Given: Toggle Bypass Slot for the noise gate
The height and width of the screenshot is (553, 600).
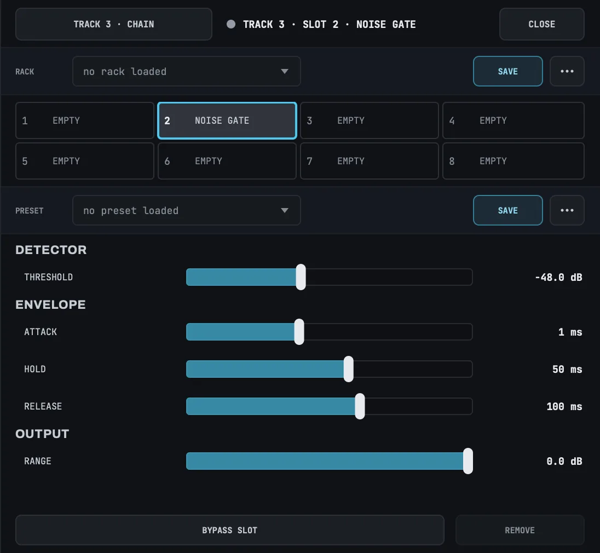Looking at the screenshot, I should click(x=229, y=530).
